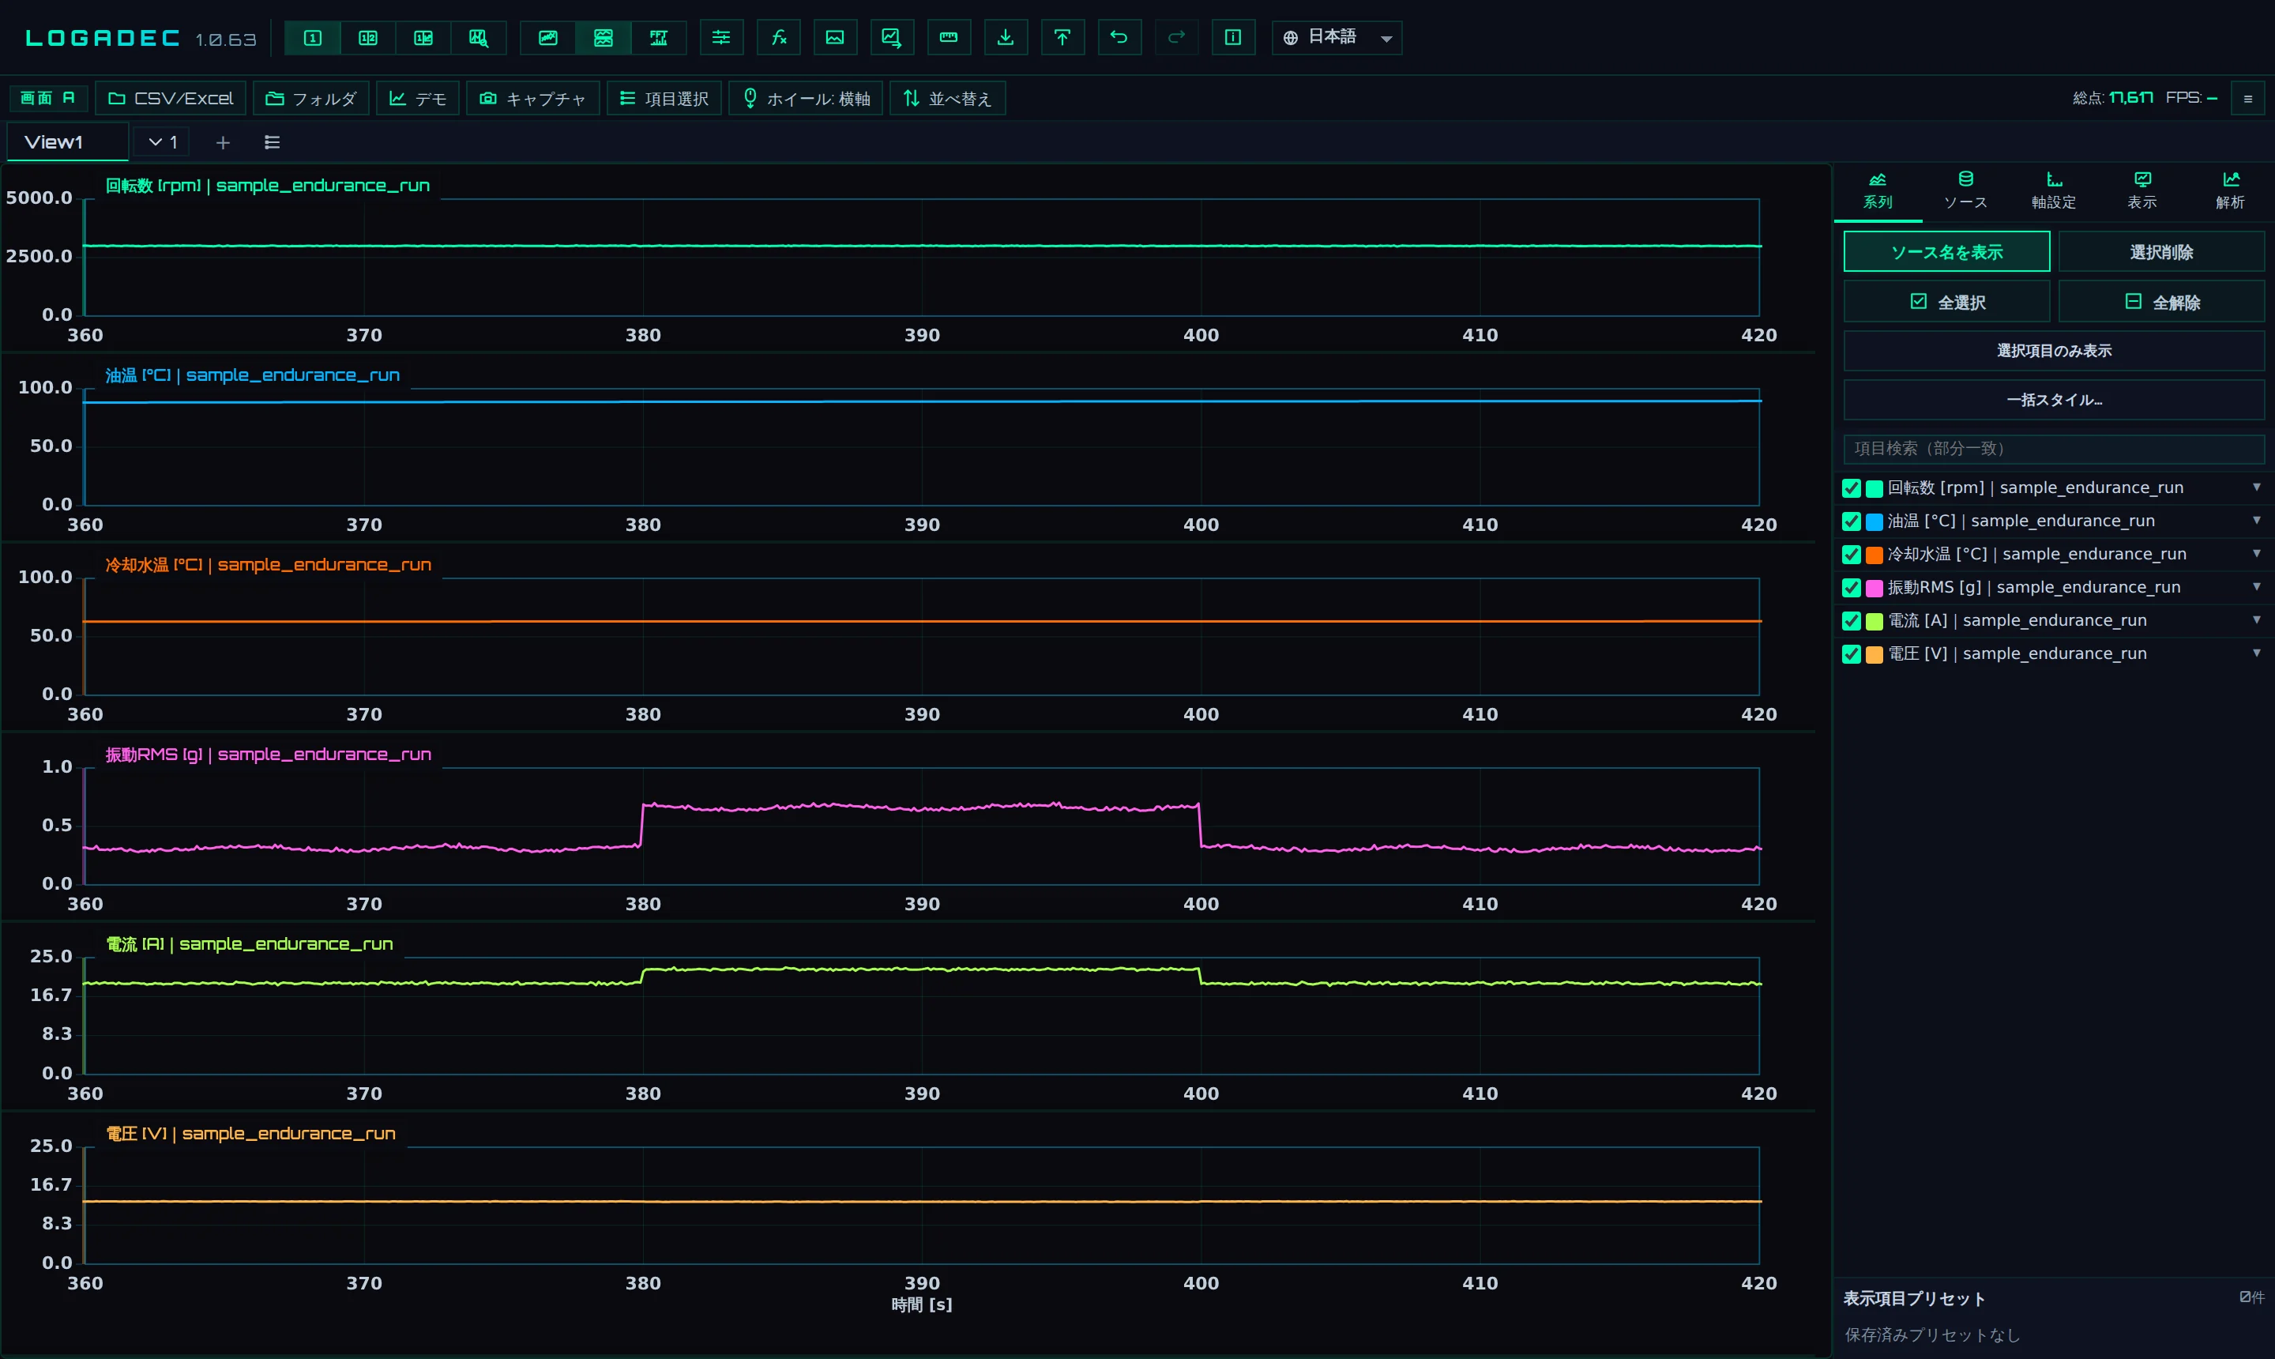This screenshot has height=1359, width=2275.
Task: Expand the View1 number dropdown
Action: [x=163, y=142]
